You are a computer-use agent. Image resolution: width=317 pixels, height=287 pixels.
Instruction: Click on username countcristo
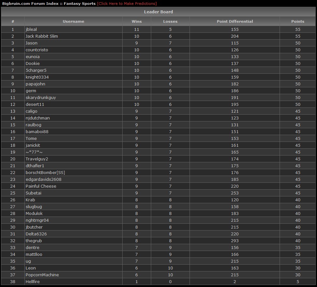coord(37,50)
